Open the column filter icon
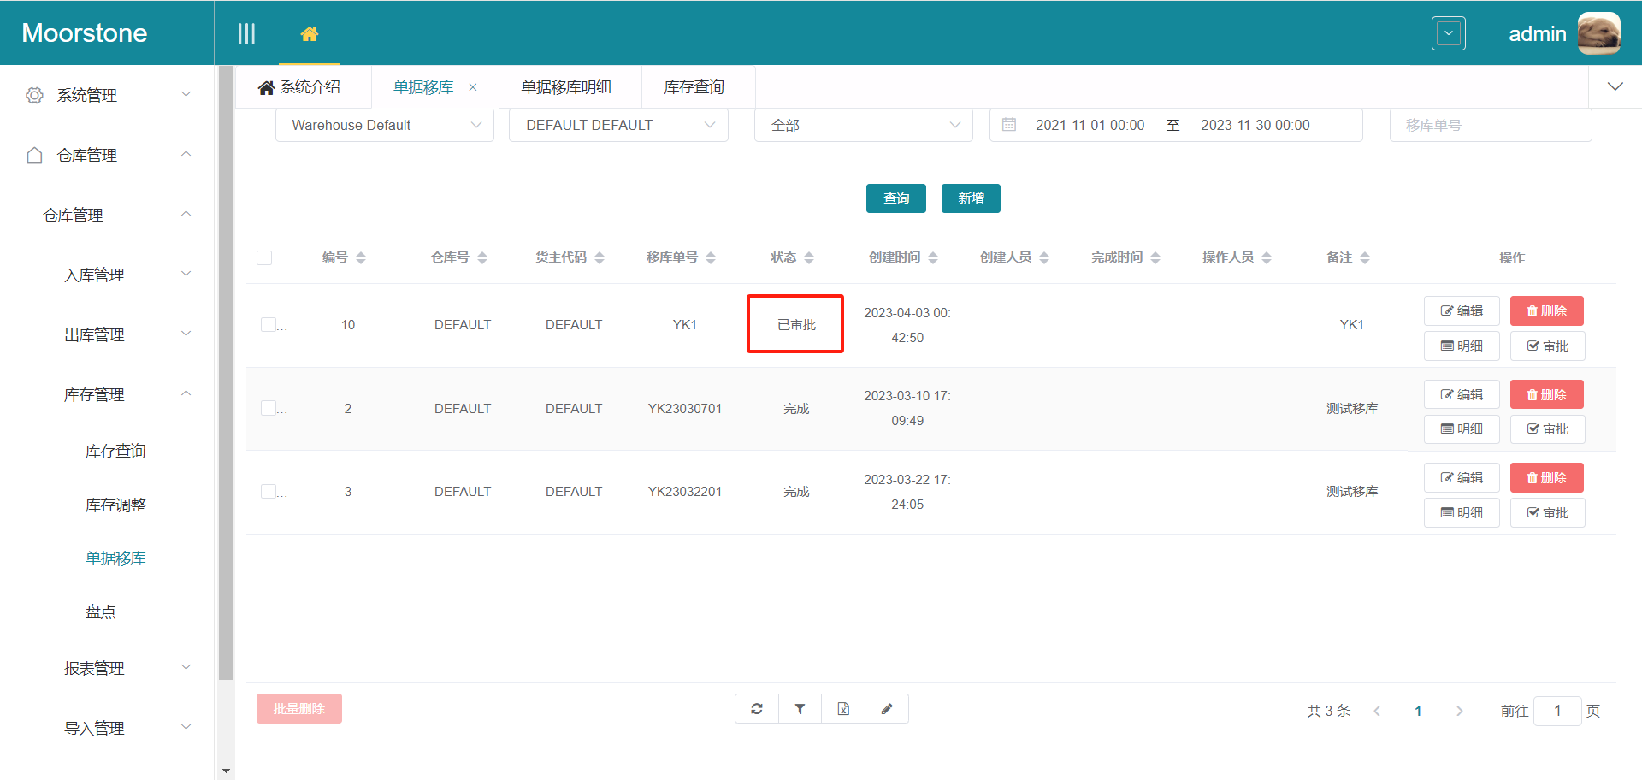This screenshot has width=1642, height=780. tap(800, 708)
